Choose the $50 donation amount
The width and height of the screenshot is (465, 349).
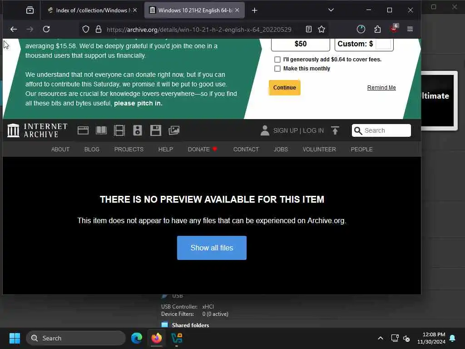(301, 44)
